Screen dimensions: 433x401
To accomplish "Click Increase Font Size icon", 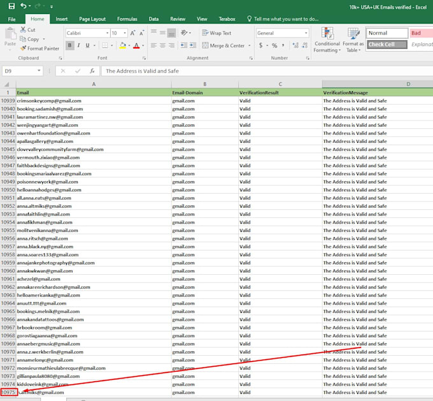I will pyautogui.click(x=132, y=33).
